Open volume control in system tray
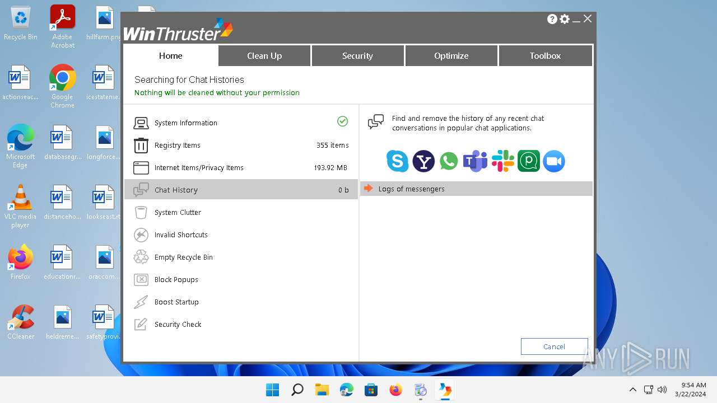This screenshot has height=403, width=717. coord(662,390)
